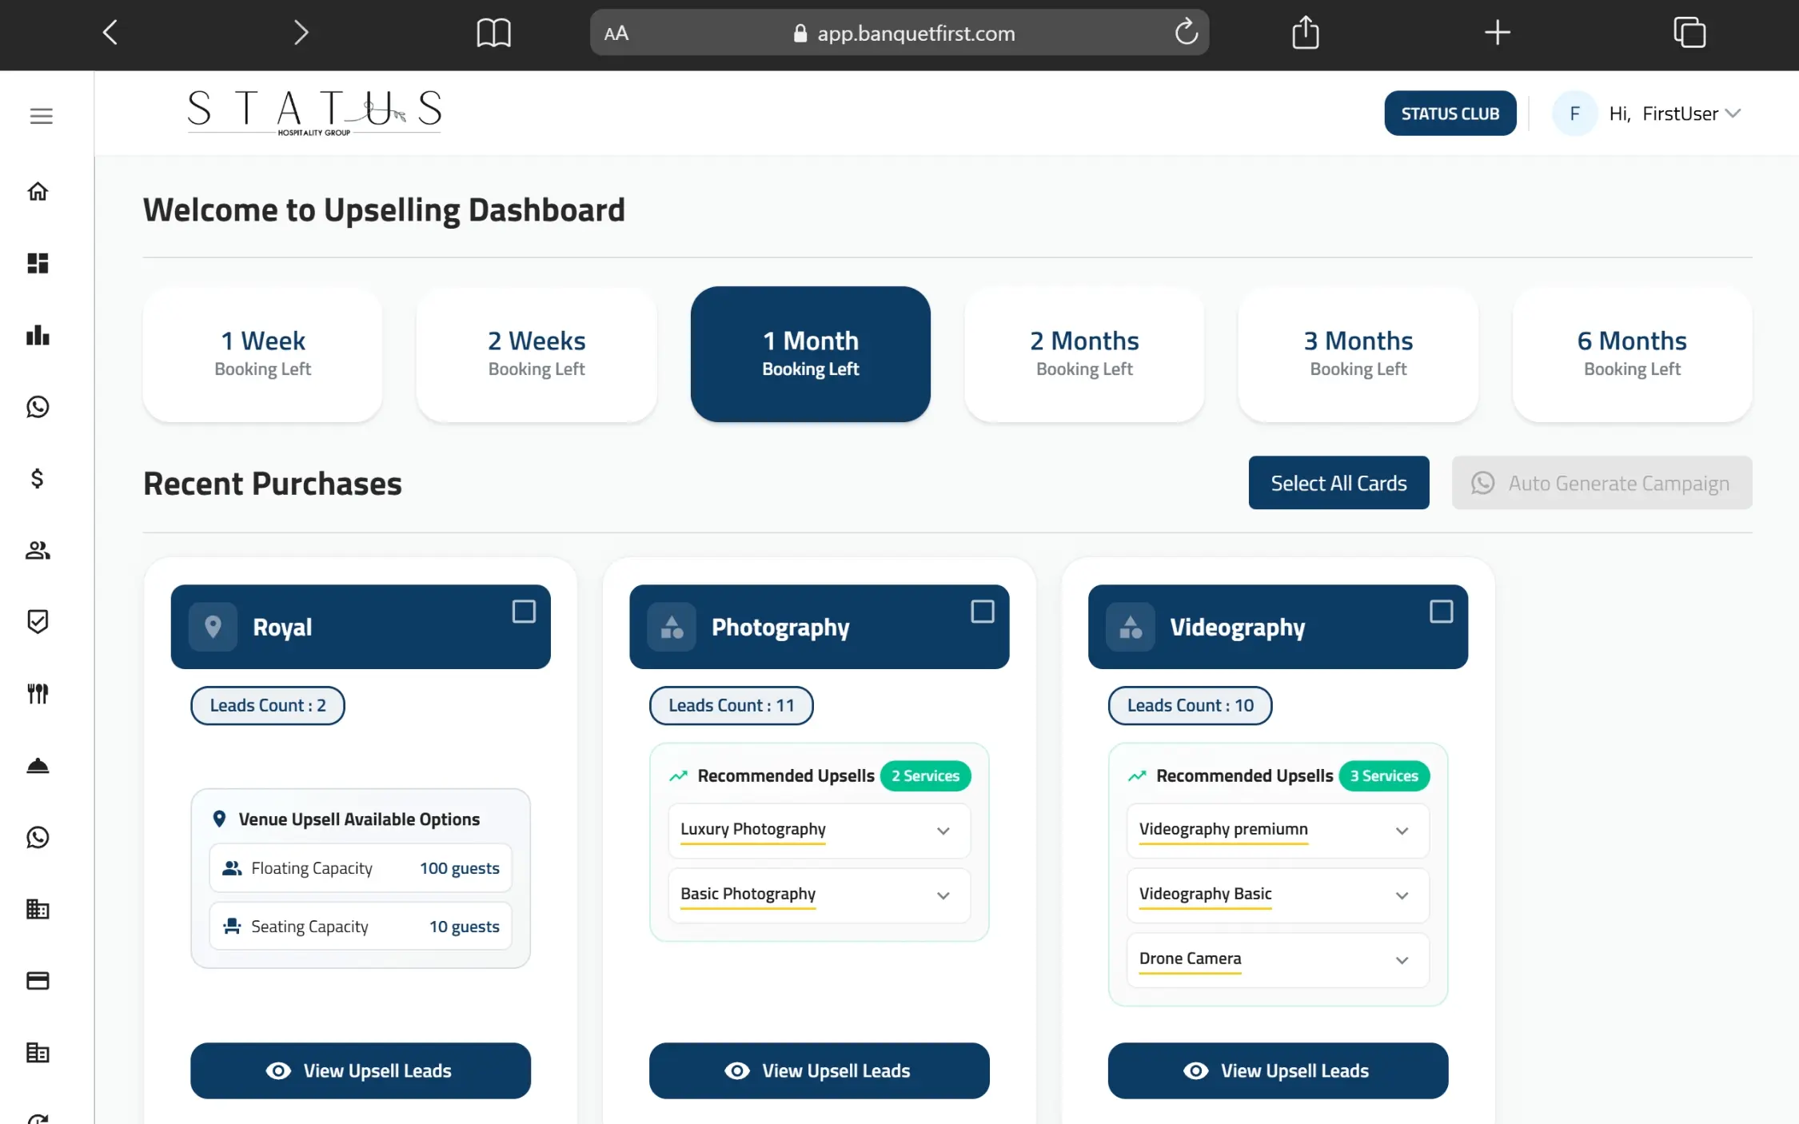Click the dollar payments icon in sidebar
This screenshot has height=1124, width=1799.
(38, 479)
